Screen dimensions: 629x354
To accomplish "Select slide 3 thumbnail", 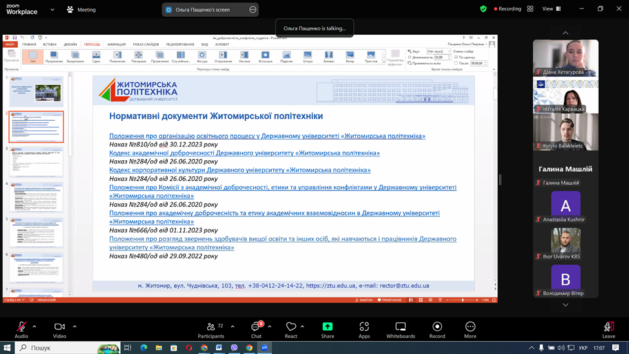I will (x=36, y=161).
